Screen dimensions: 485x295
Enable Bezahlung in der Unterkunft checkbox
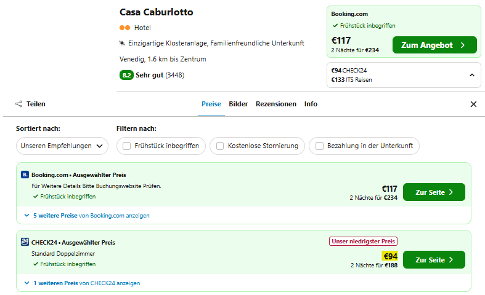point(319,146)
